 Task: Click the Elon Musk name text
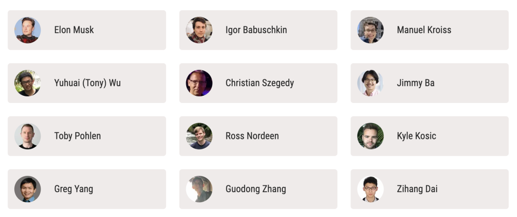74,30
